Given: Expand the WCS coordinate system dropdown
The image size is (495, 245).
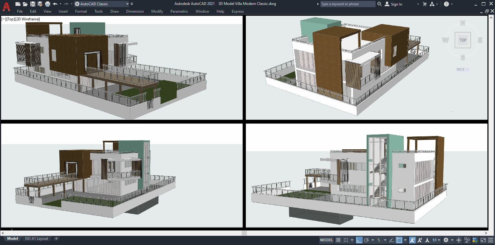Looking at the screenshot, I should [463, 69].
